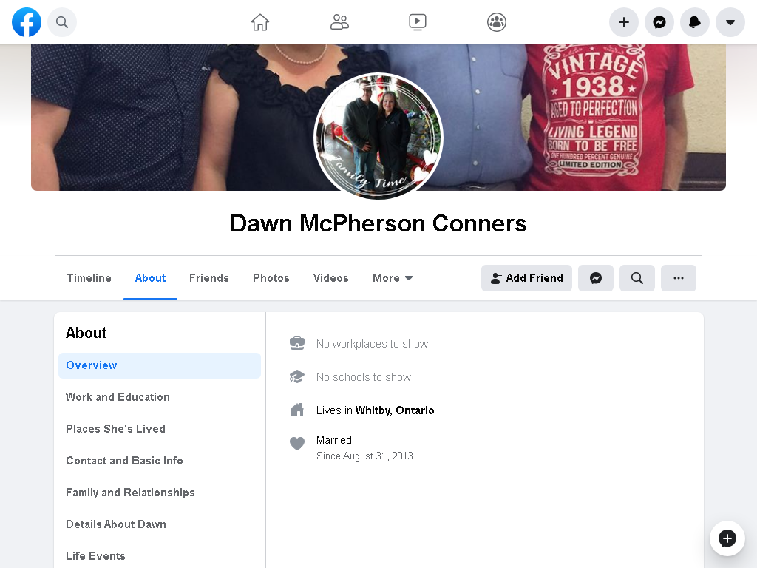Click 'Since August 31, 2013' text
The width and height of the screenshot is (757, 568).
coord(364,456)
